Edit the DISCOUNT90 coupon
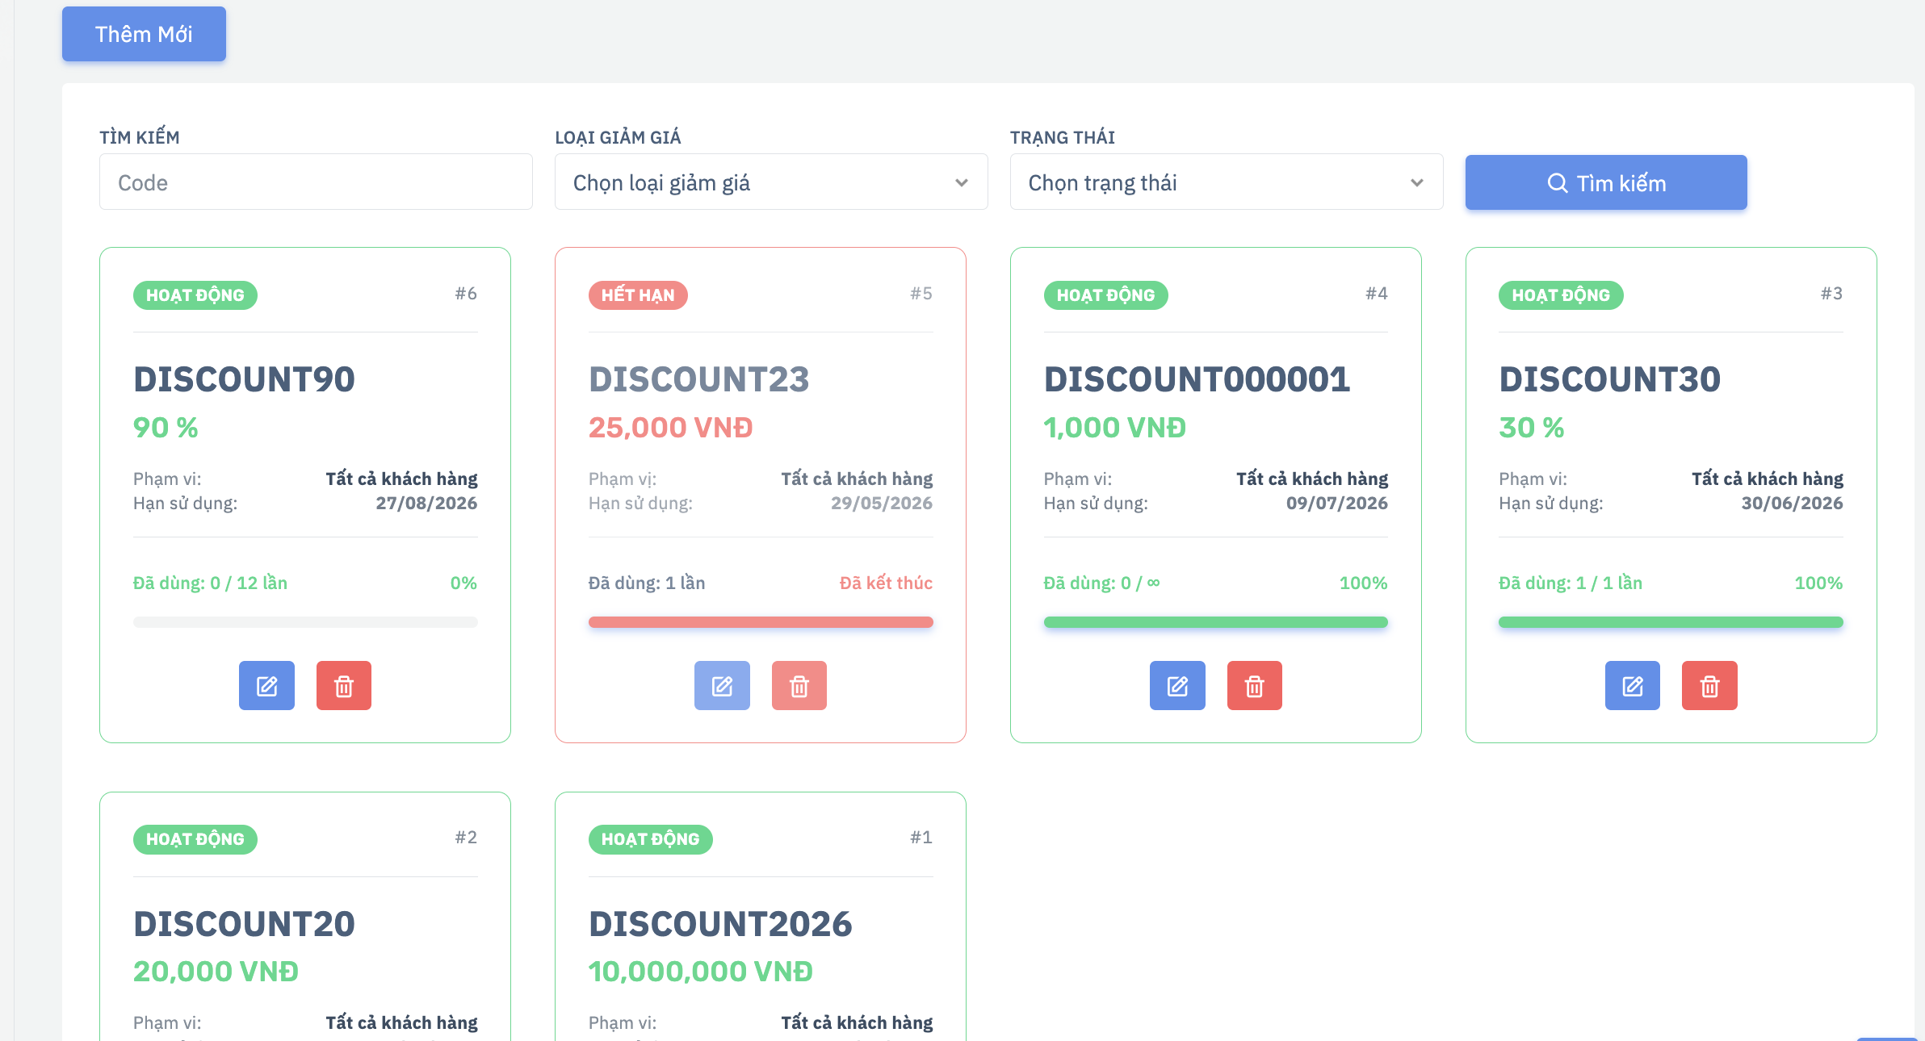Viewport: 1925px width, 1041px height. (x=266, y=686)
